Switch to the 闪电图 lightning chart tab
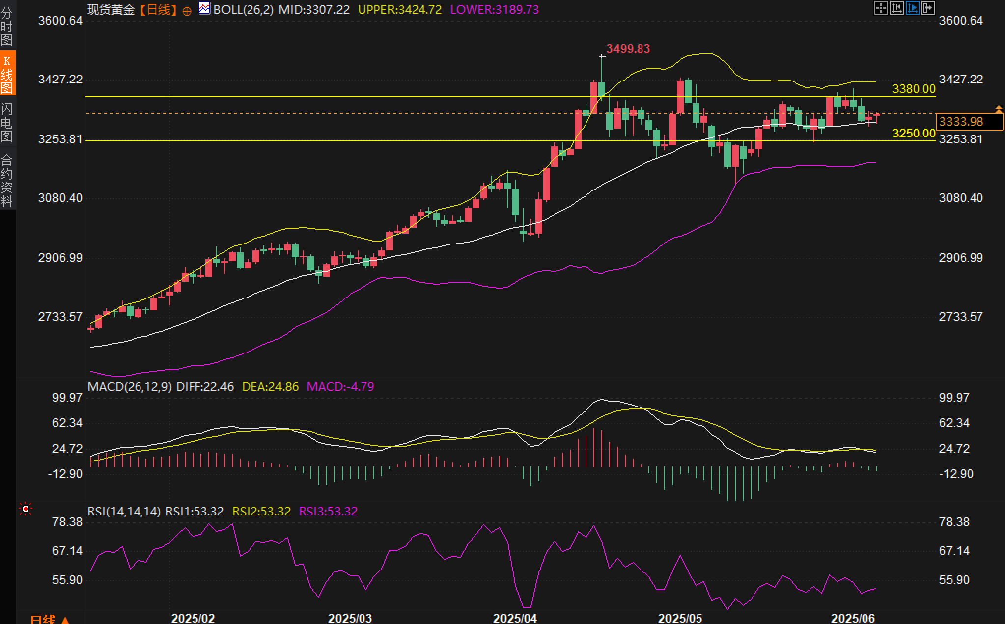The height and width of the screenshot is (624, 1005). click(x=7, y=122)
